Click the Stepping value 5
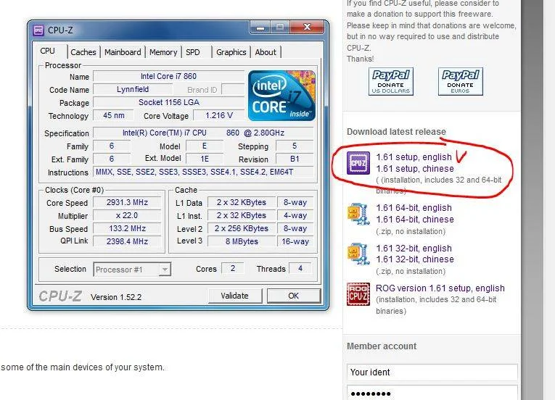 click(295, 146)
